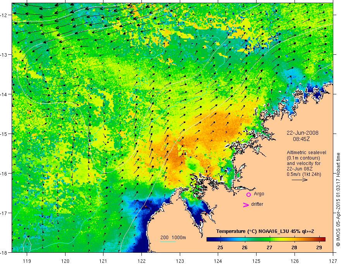341x264 pixels.
Task: Click the 26 value under color bar
Action: [x=245, y=247]
